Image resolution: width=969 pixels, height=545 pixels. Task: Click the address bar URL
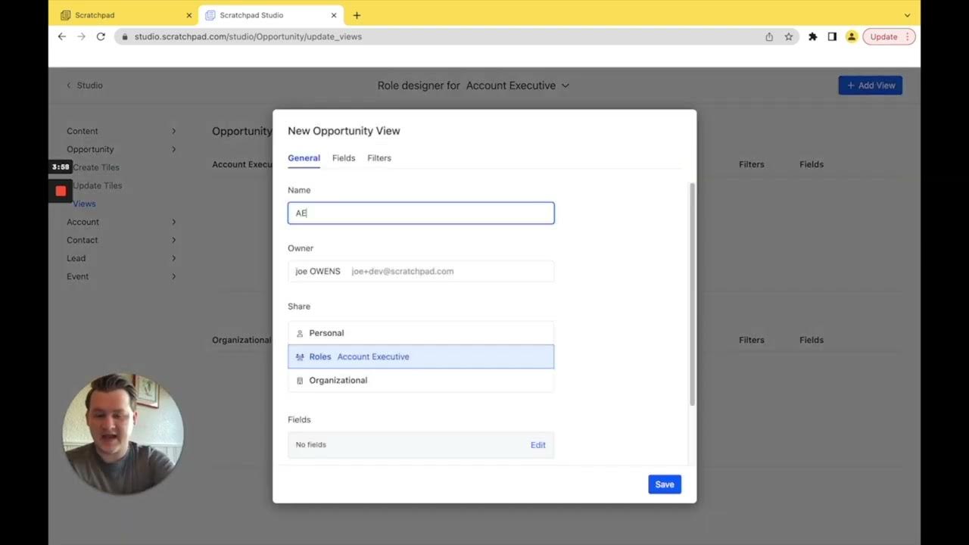click(x=248, y=36)
